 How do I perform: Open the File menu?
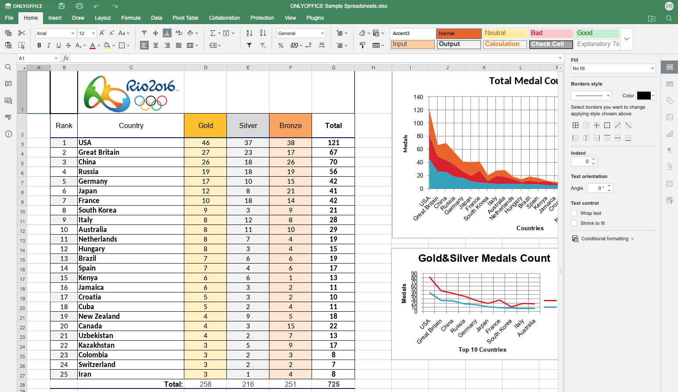point(9,18)
